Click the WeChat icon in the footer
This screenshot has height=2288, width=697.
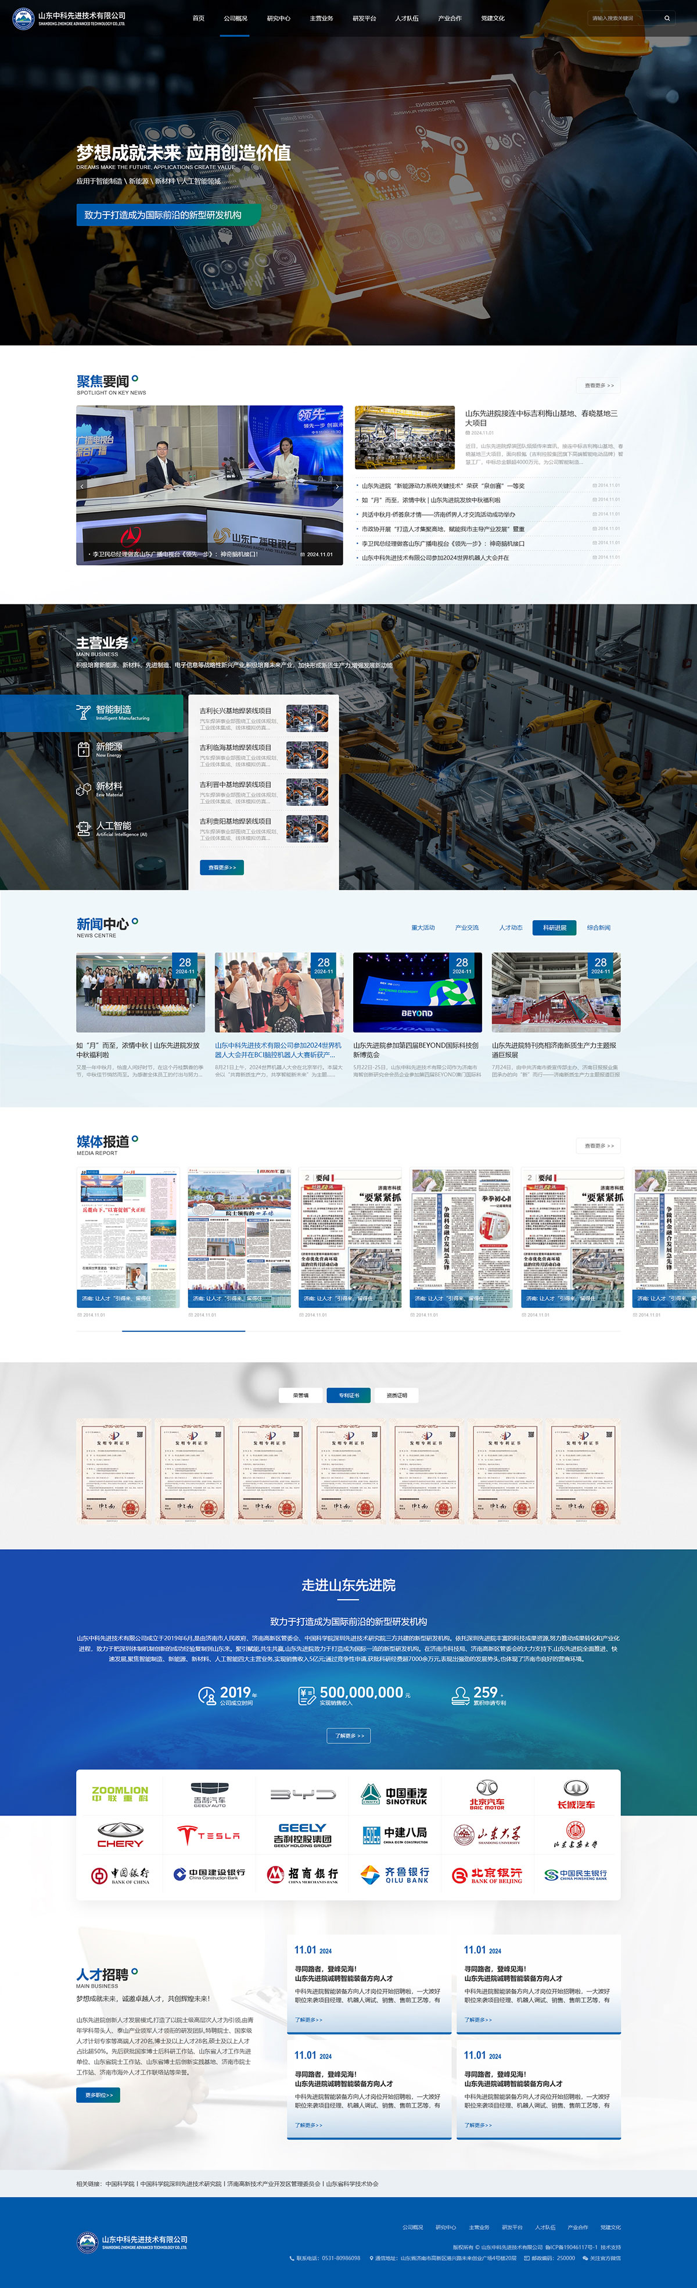click(x=585, y=2258)
